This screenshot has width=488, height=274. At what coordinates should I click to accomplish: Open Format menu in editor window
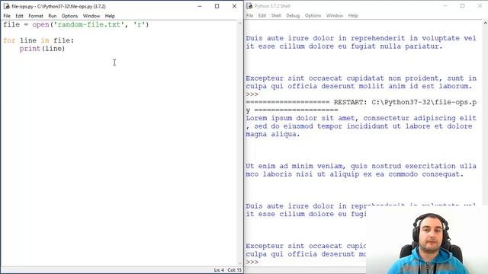click(36, 16)
